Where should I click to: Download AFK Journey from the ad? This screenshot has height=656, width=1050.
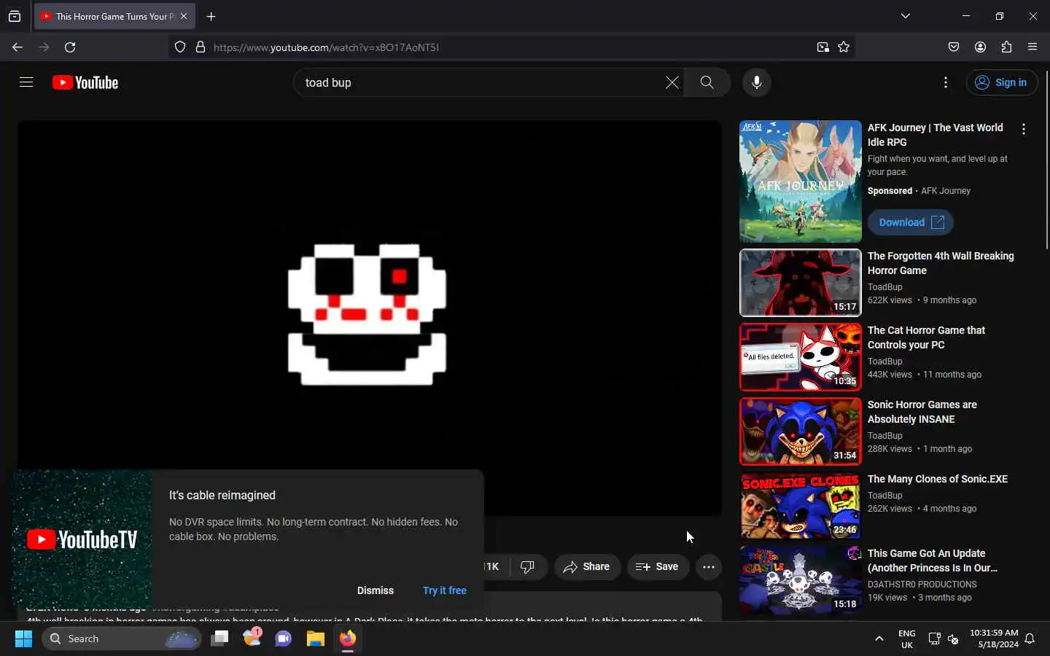[x=911, y=222]
